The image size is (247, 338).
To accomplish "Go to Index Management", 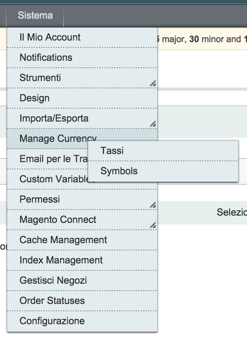I will (61, 260).
